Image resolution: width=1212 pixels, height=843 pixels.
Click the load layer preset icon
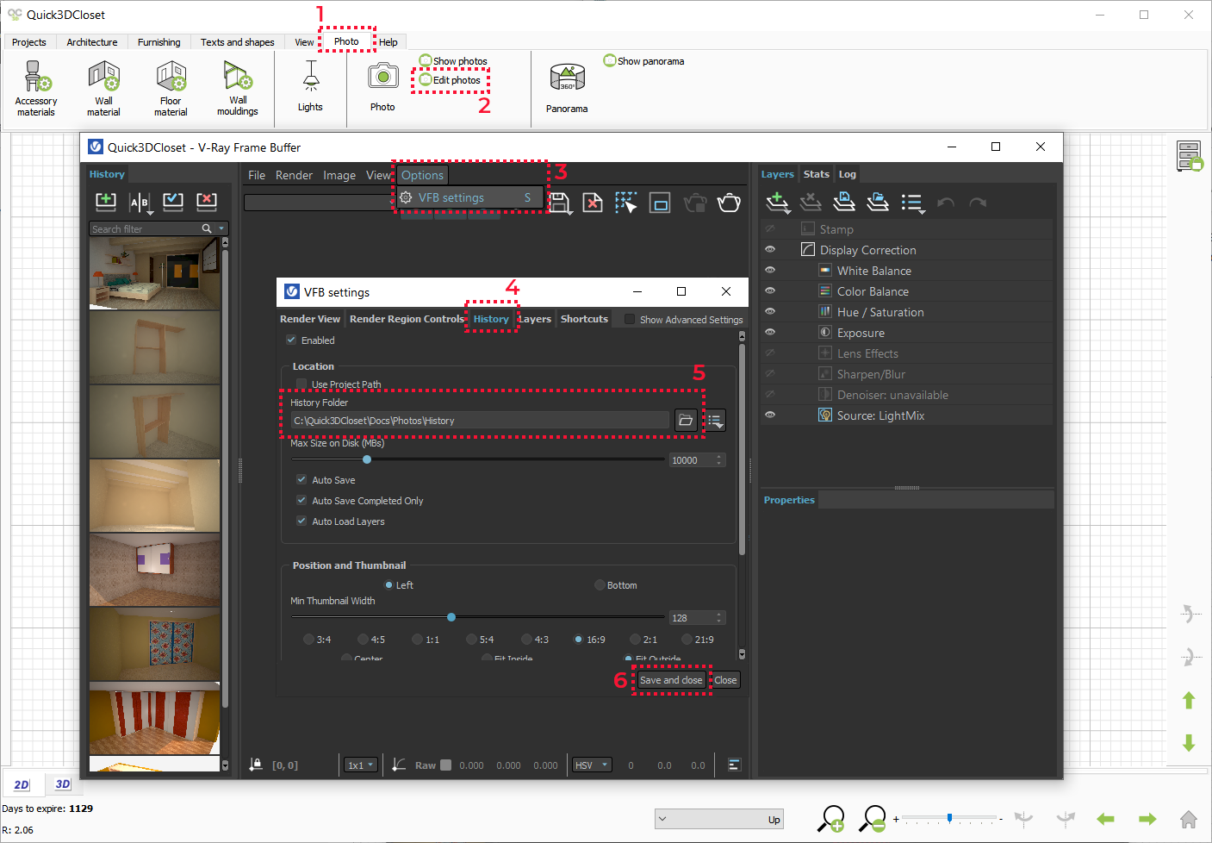pos(878,203)
